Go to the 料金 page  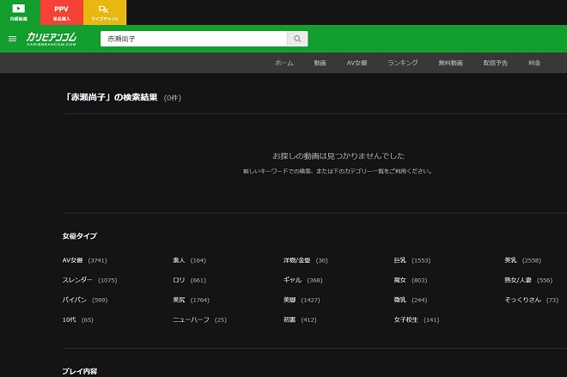534,64
